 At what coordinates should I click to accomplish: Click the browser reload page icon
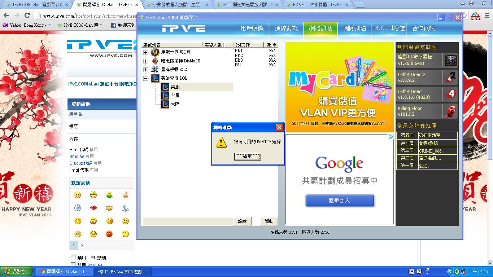point(27,16)
